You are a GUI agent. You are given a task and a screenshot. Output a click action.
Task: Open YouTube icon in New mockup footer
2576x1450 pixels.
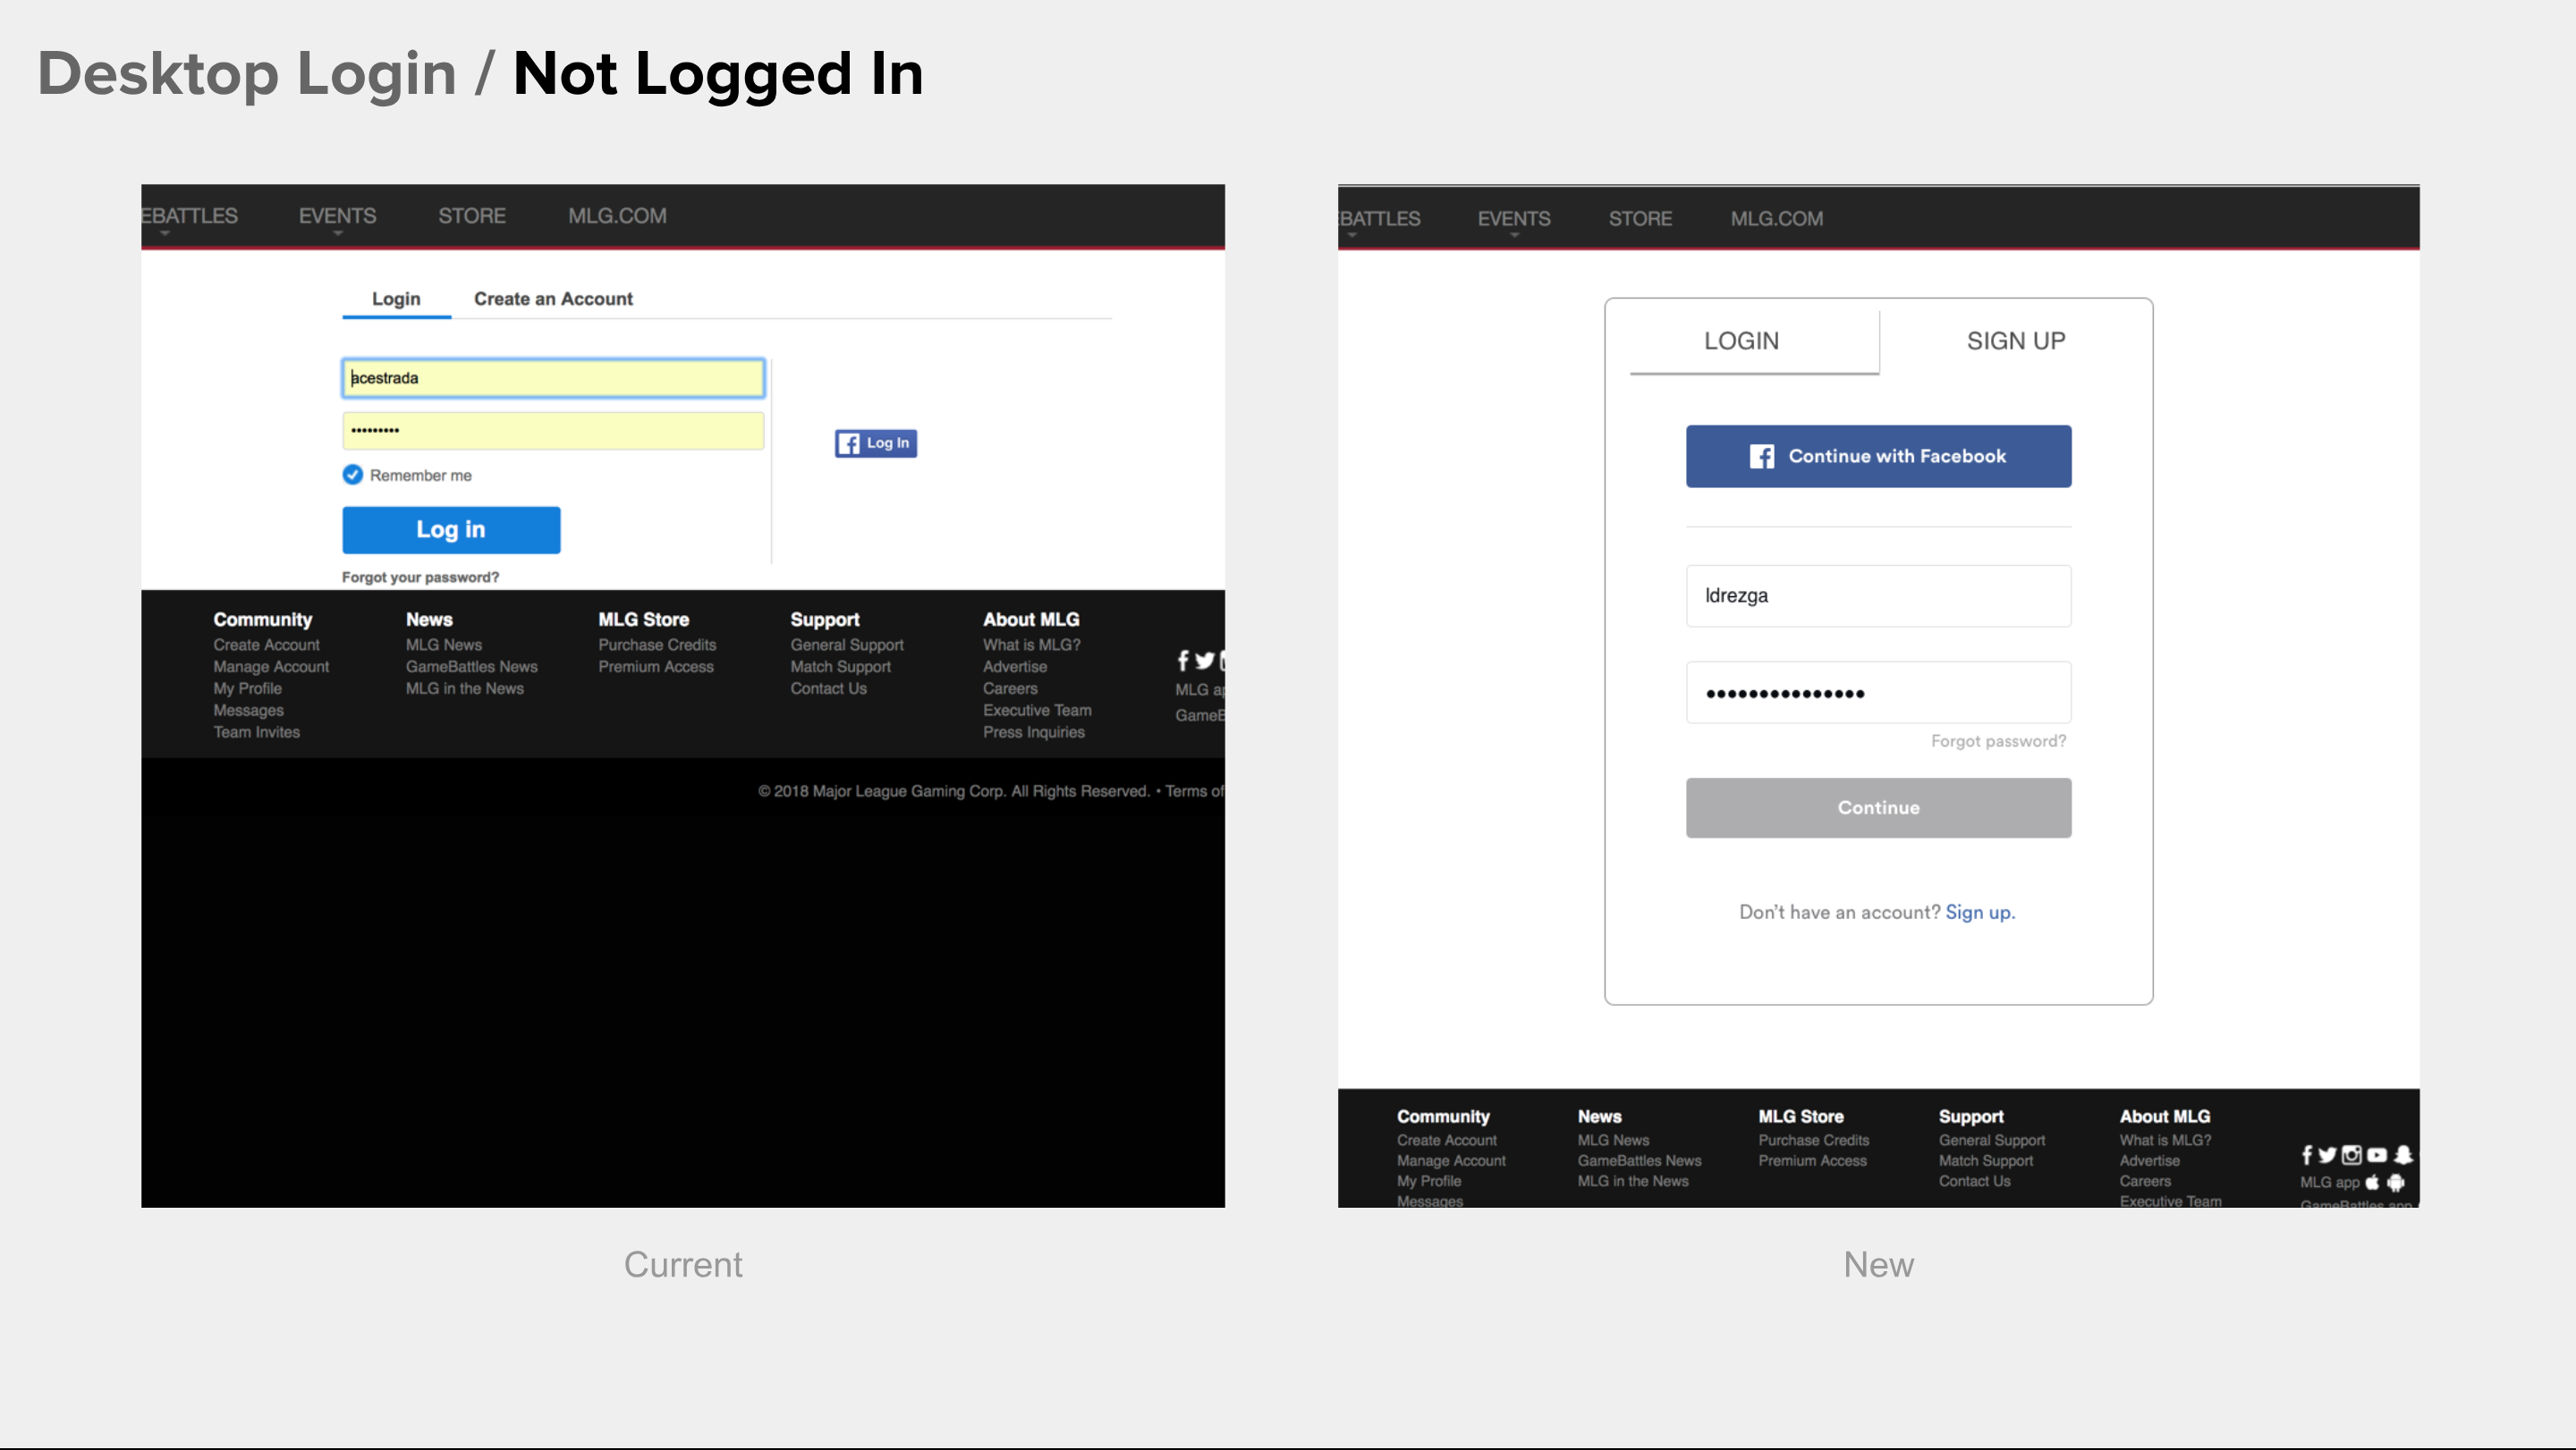click(2377, 1155)
